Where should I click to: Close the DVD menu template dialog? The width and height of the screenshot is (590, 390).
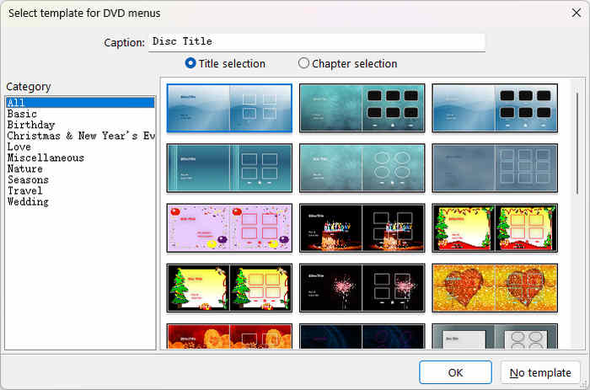pos(576,13)
